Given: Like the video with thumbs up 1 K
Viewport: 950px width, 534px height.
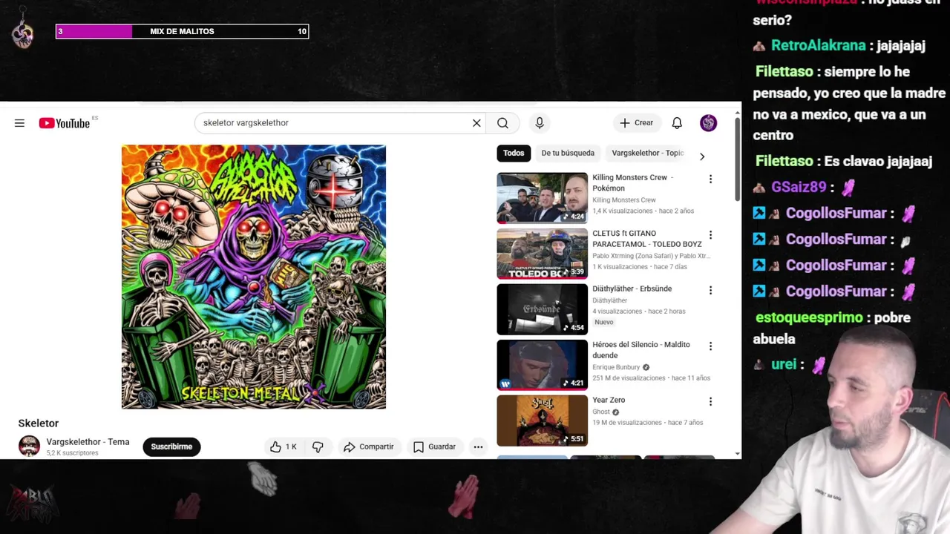Looking at the screenshot, I should coord(283,446).
